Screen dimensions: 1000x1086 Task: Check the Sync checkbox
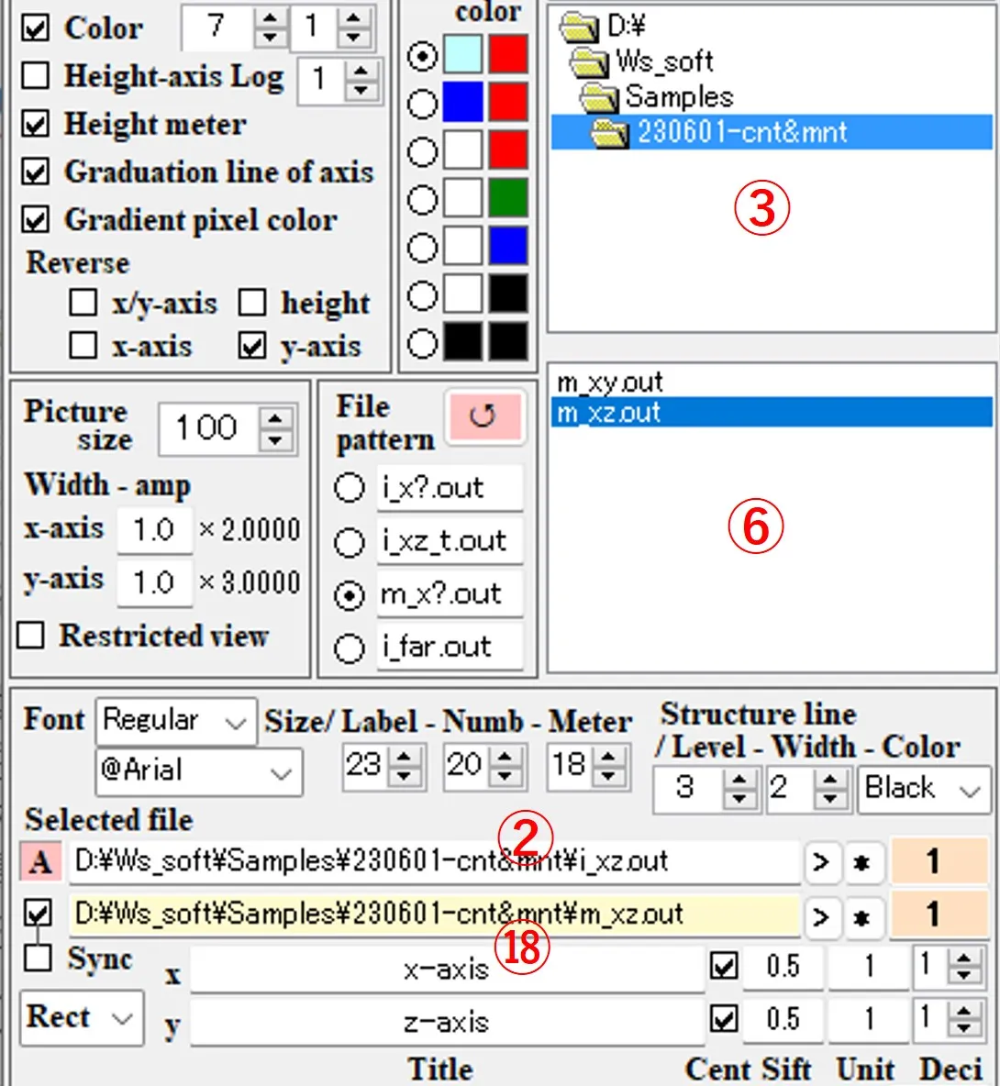[38, 959]
